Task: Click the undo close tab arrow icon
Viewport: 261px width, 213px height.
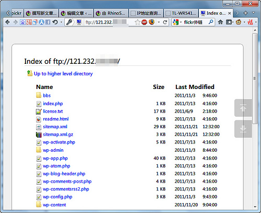Action: pyautogui.click(x=55, y=22)
